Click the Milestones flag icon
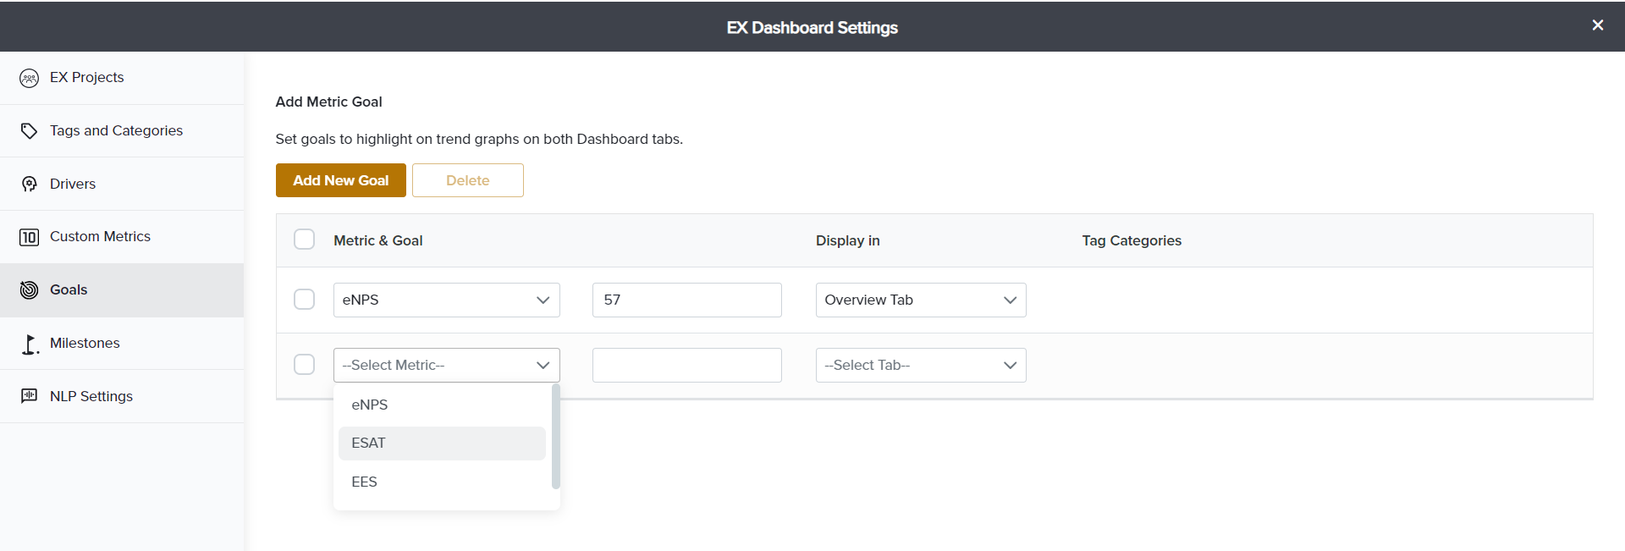1625x551 pixels. coord(29,344)
